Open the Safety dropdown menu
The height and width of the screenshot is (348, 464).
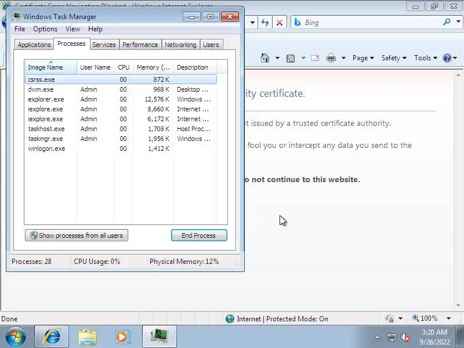394,58
